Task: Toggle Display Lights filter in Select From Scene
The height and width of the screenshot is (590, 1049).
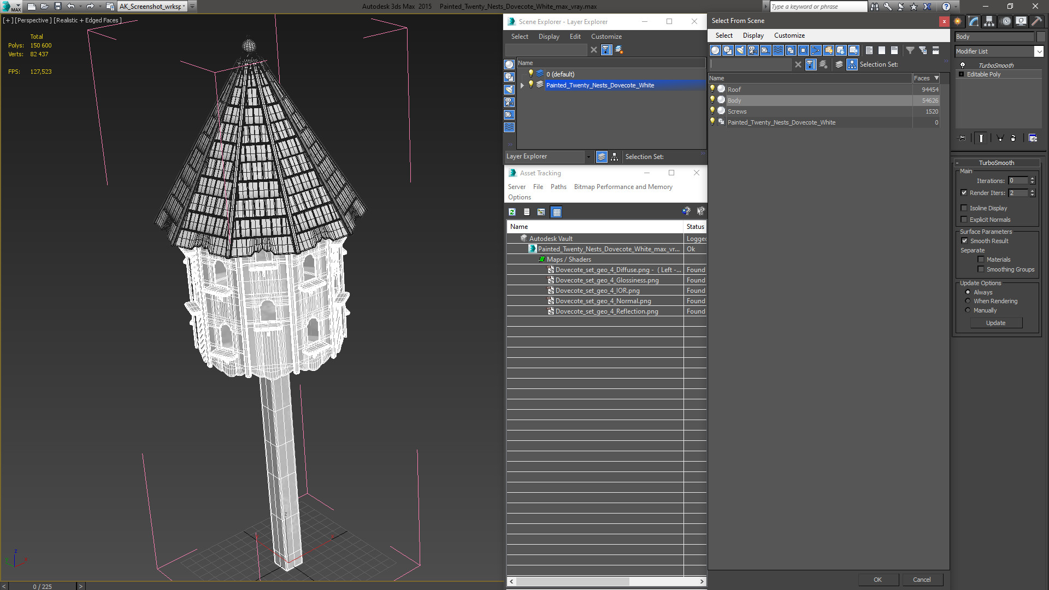Action: click(x=740, y=50)
